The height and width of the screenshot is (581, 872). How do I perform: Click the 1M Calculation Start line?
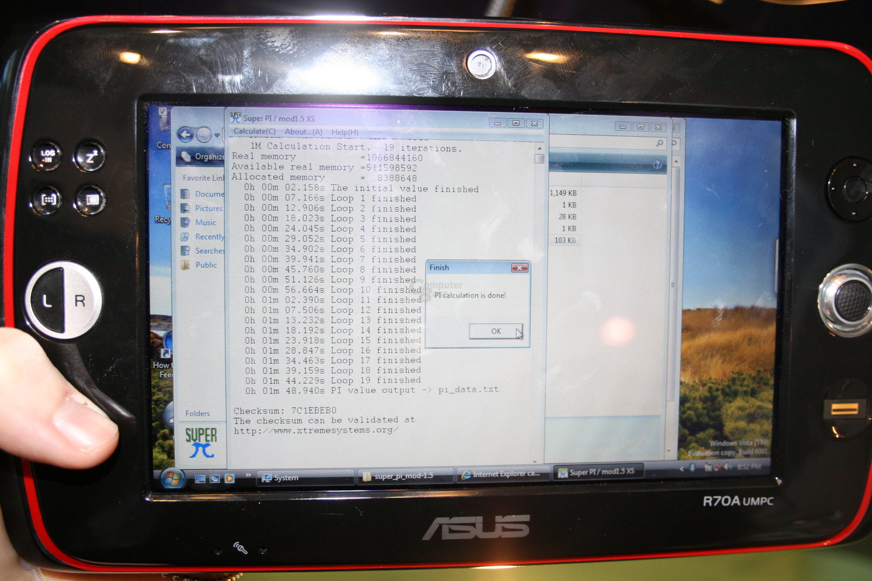(356, 147)
